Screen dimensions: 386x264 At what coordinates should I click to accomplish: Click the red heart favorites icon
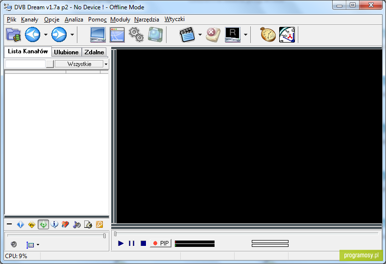click(x=65, y=224)
